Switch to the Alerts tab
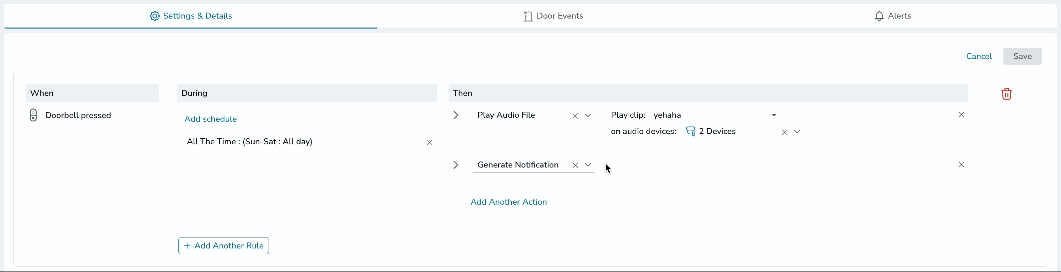Image resolution: width=1061 pixels, height=272 pixels. pos(893,16)
